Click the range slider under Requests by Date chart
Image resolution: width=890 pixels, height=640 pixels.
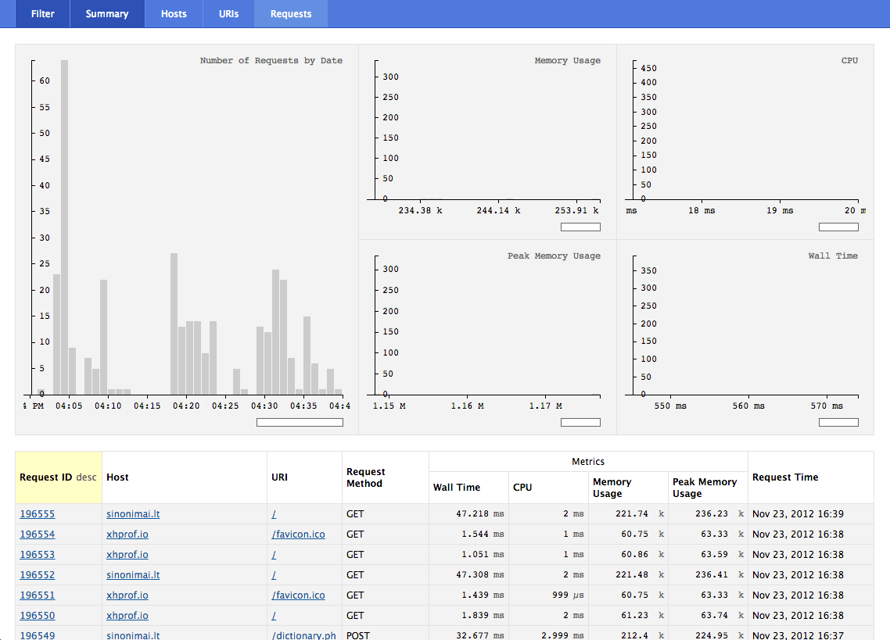[x=300, y=422]
